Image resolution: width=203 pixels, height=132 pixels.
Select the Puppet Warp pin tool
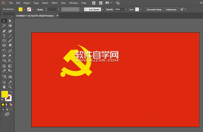[10, 56]
